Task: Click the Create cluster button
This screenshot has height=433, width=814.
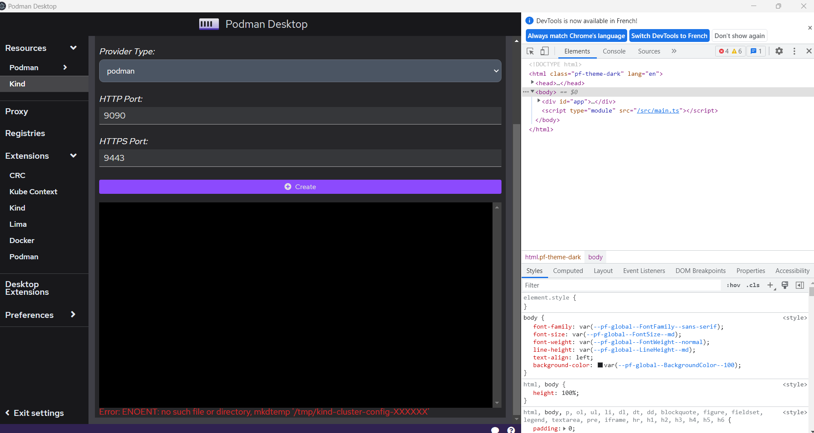Action: pyautogui.click(x=300, y=187)
